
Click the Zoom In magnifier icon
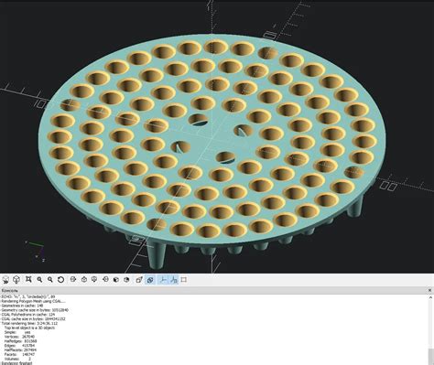(39, 279)
